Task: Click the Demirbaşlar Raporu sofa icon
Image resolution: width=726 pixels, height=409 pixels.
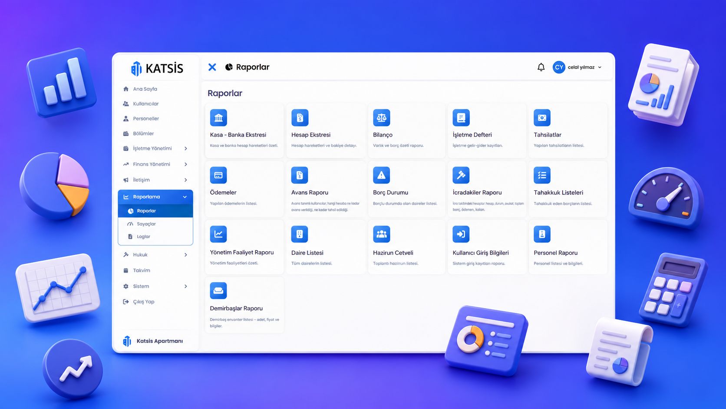Action: [x=218, y=290]
